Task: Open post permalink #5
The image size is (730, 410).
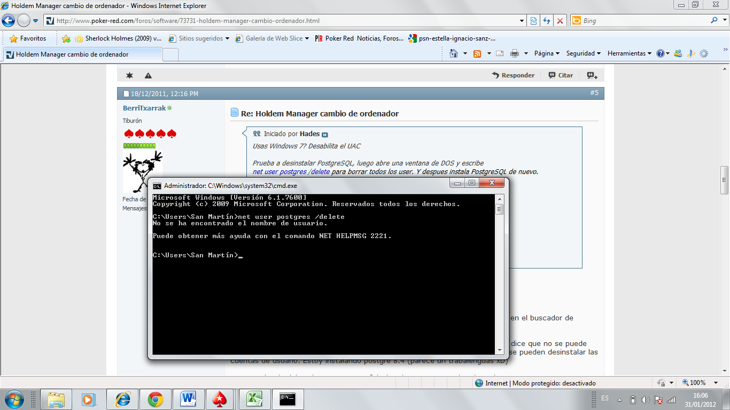Action: point(594,93)
